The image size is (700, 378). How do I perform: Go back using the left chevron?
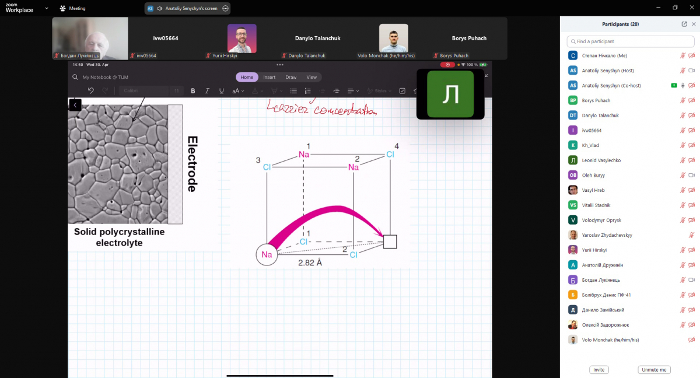(75, 105)
